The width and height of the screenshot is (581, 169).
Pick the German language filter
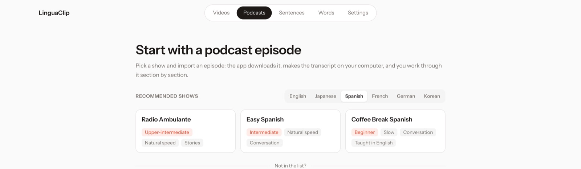pyautogui.click(x=406, y=96)
